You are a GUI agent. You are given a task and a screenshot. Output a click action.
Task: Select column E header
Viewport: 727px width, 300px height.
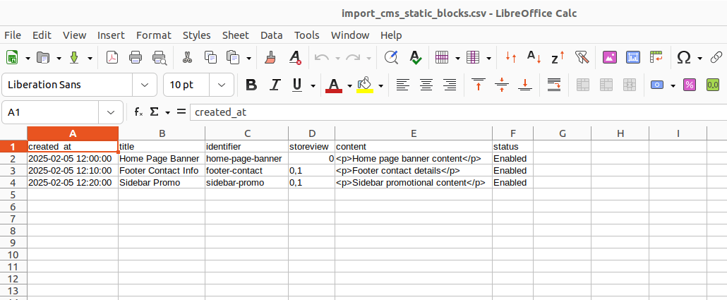(413, 133)
